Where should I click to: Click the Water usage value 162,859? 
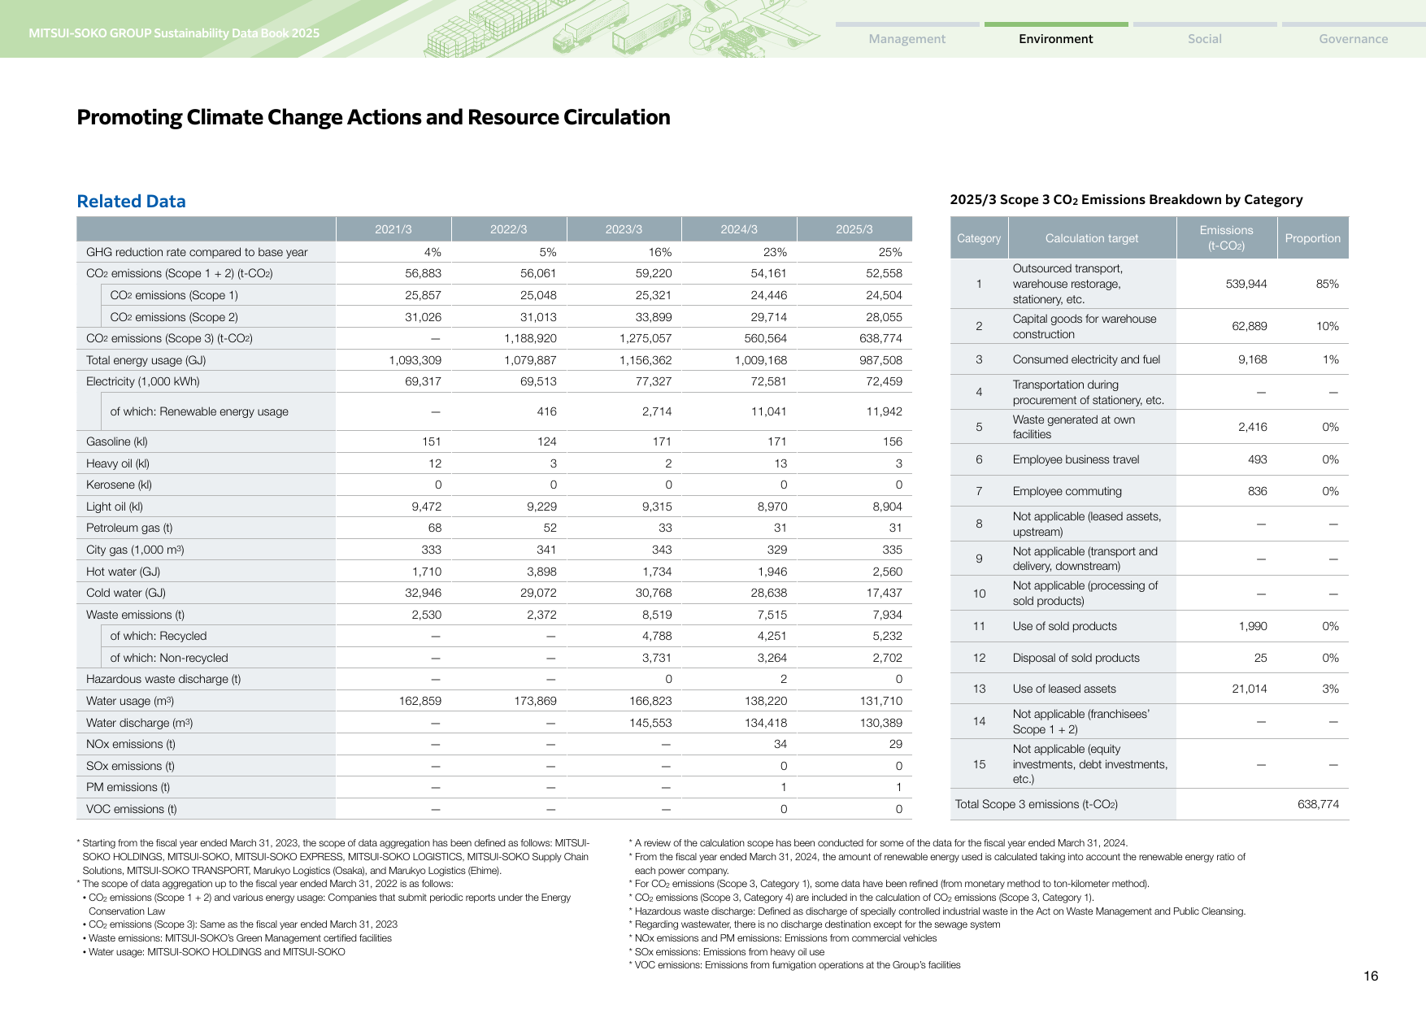click(x=420, y=701)
